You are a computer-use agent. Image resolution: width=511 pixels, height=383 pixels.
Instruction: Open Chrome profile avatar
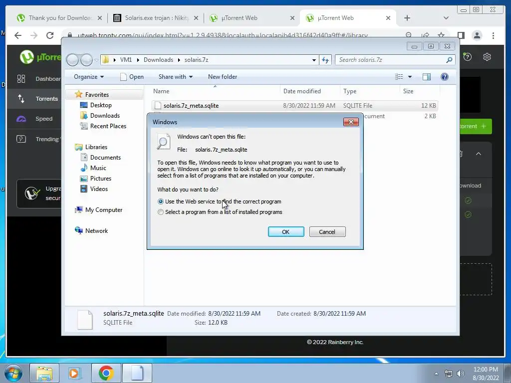pos(477,35)
